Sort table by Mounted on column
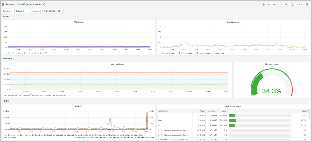This screenshot has width=312, height=142. [163, 111]
